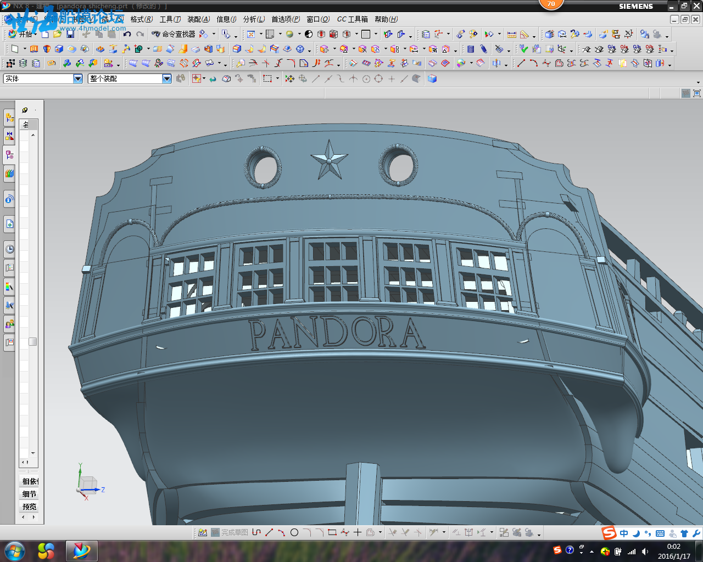This screenshot has width=703, height=562.
Task: Toggle the Snap to Arc Center point option
Action: [366, 78]
